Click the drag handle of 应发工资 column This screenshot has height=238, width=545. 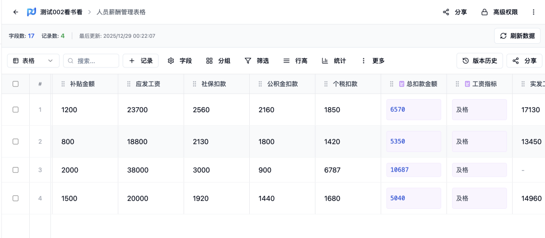[129, 84]
